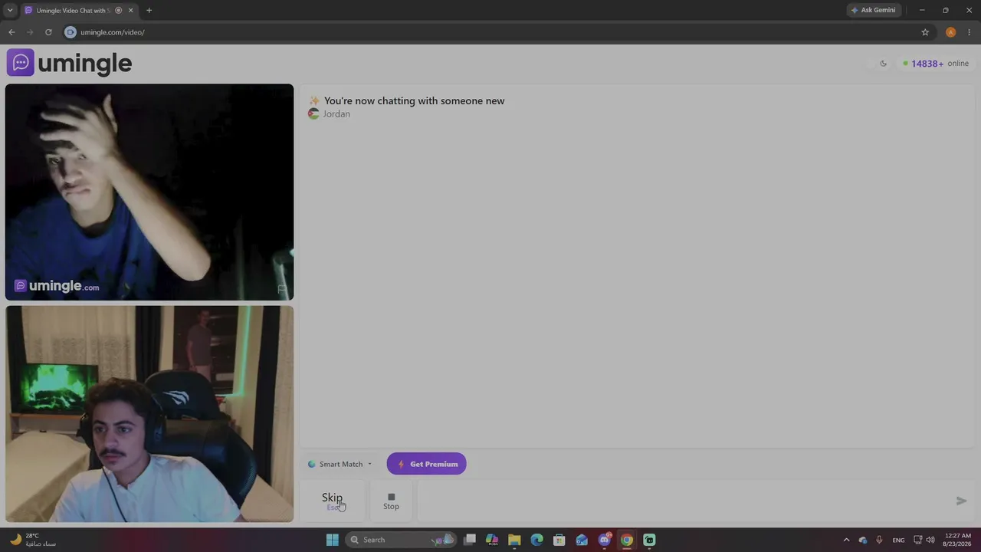Click the taskbar Search box
Viewport: 981px width, 552px height.
click(401, 540)
